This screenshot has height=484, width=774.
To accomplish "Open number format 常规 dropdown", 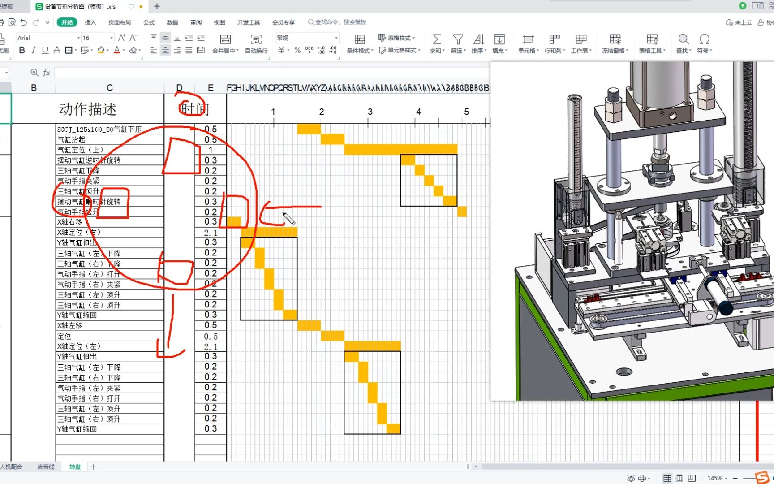I will (336, 38).
